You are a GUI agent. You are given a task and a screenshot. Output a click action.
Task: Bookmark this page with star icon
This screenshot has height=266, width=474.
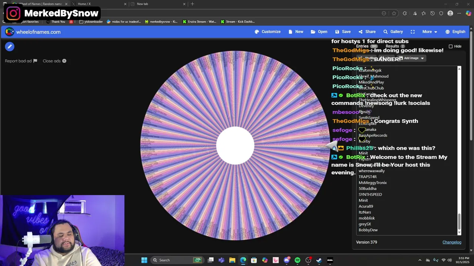coord(394,13)
